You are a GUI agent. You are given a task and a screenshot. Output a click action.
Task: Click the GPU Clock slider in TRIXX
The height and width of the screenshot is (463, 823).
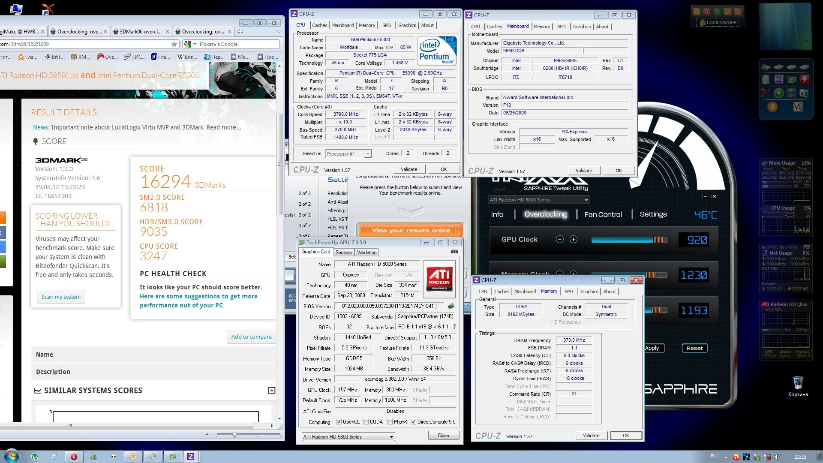pos(629,240)
